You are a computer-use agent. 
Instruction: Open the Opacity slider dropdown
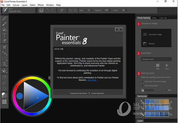[x=110, y=10]
